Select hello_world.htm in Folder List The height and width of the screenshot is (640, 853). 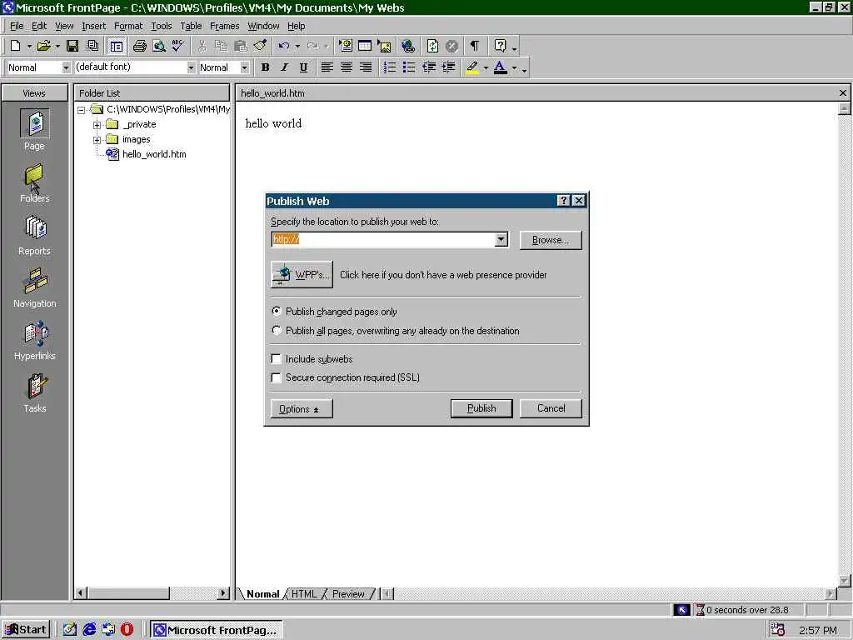click(x=154, y=154)
